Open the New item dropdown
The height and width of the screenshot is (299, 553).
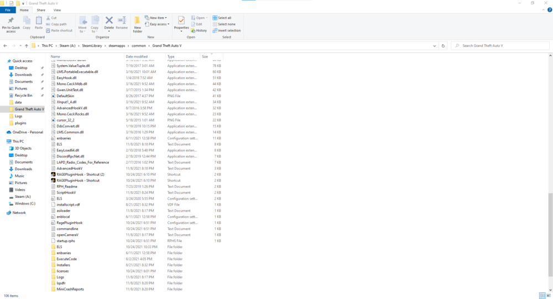(156, 18)
